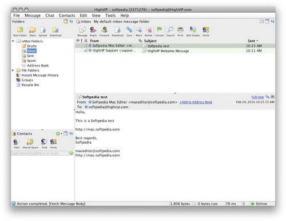
Task: Open the Address Book item
Action: click(38, 65)
